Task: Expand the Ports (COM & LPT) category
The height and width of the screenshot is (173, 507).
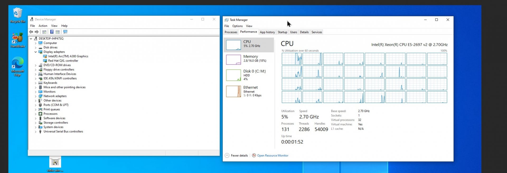Action: pyautogui.click(x=36, y=105)
